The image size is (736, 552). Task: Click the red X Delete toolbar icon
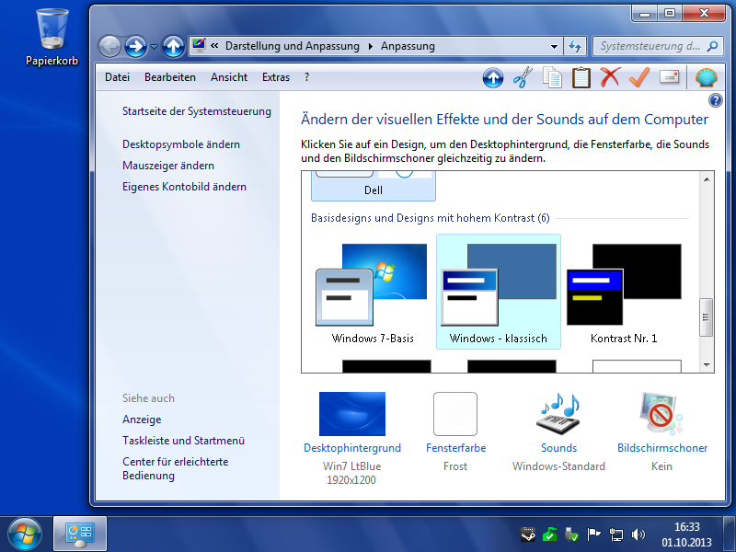coord(610,77)
